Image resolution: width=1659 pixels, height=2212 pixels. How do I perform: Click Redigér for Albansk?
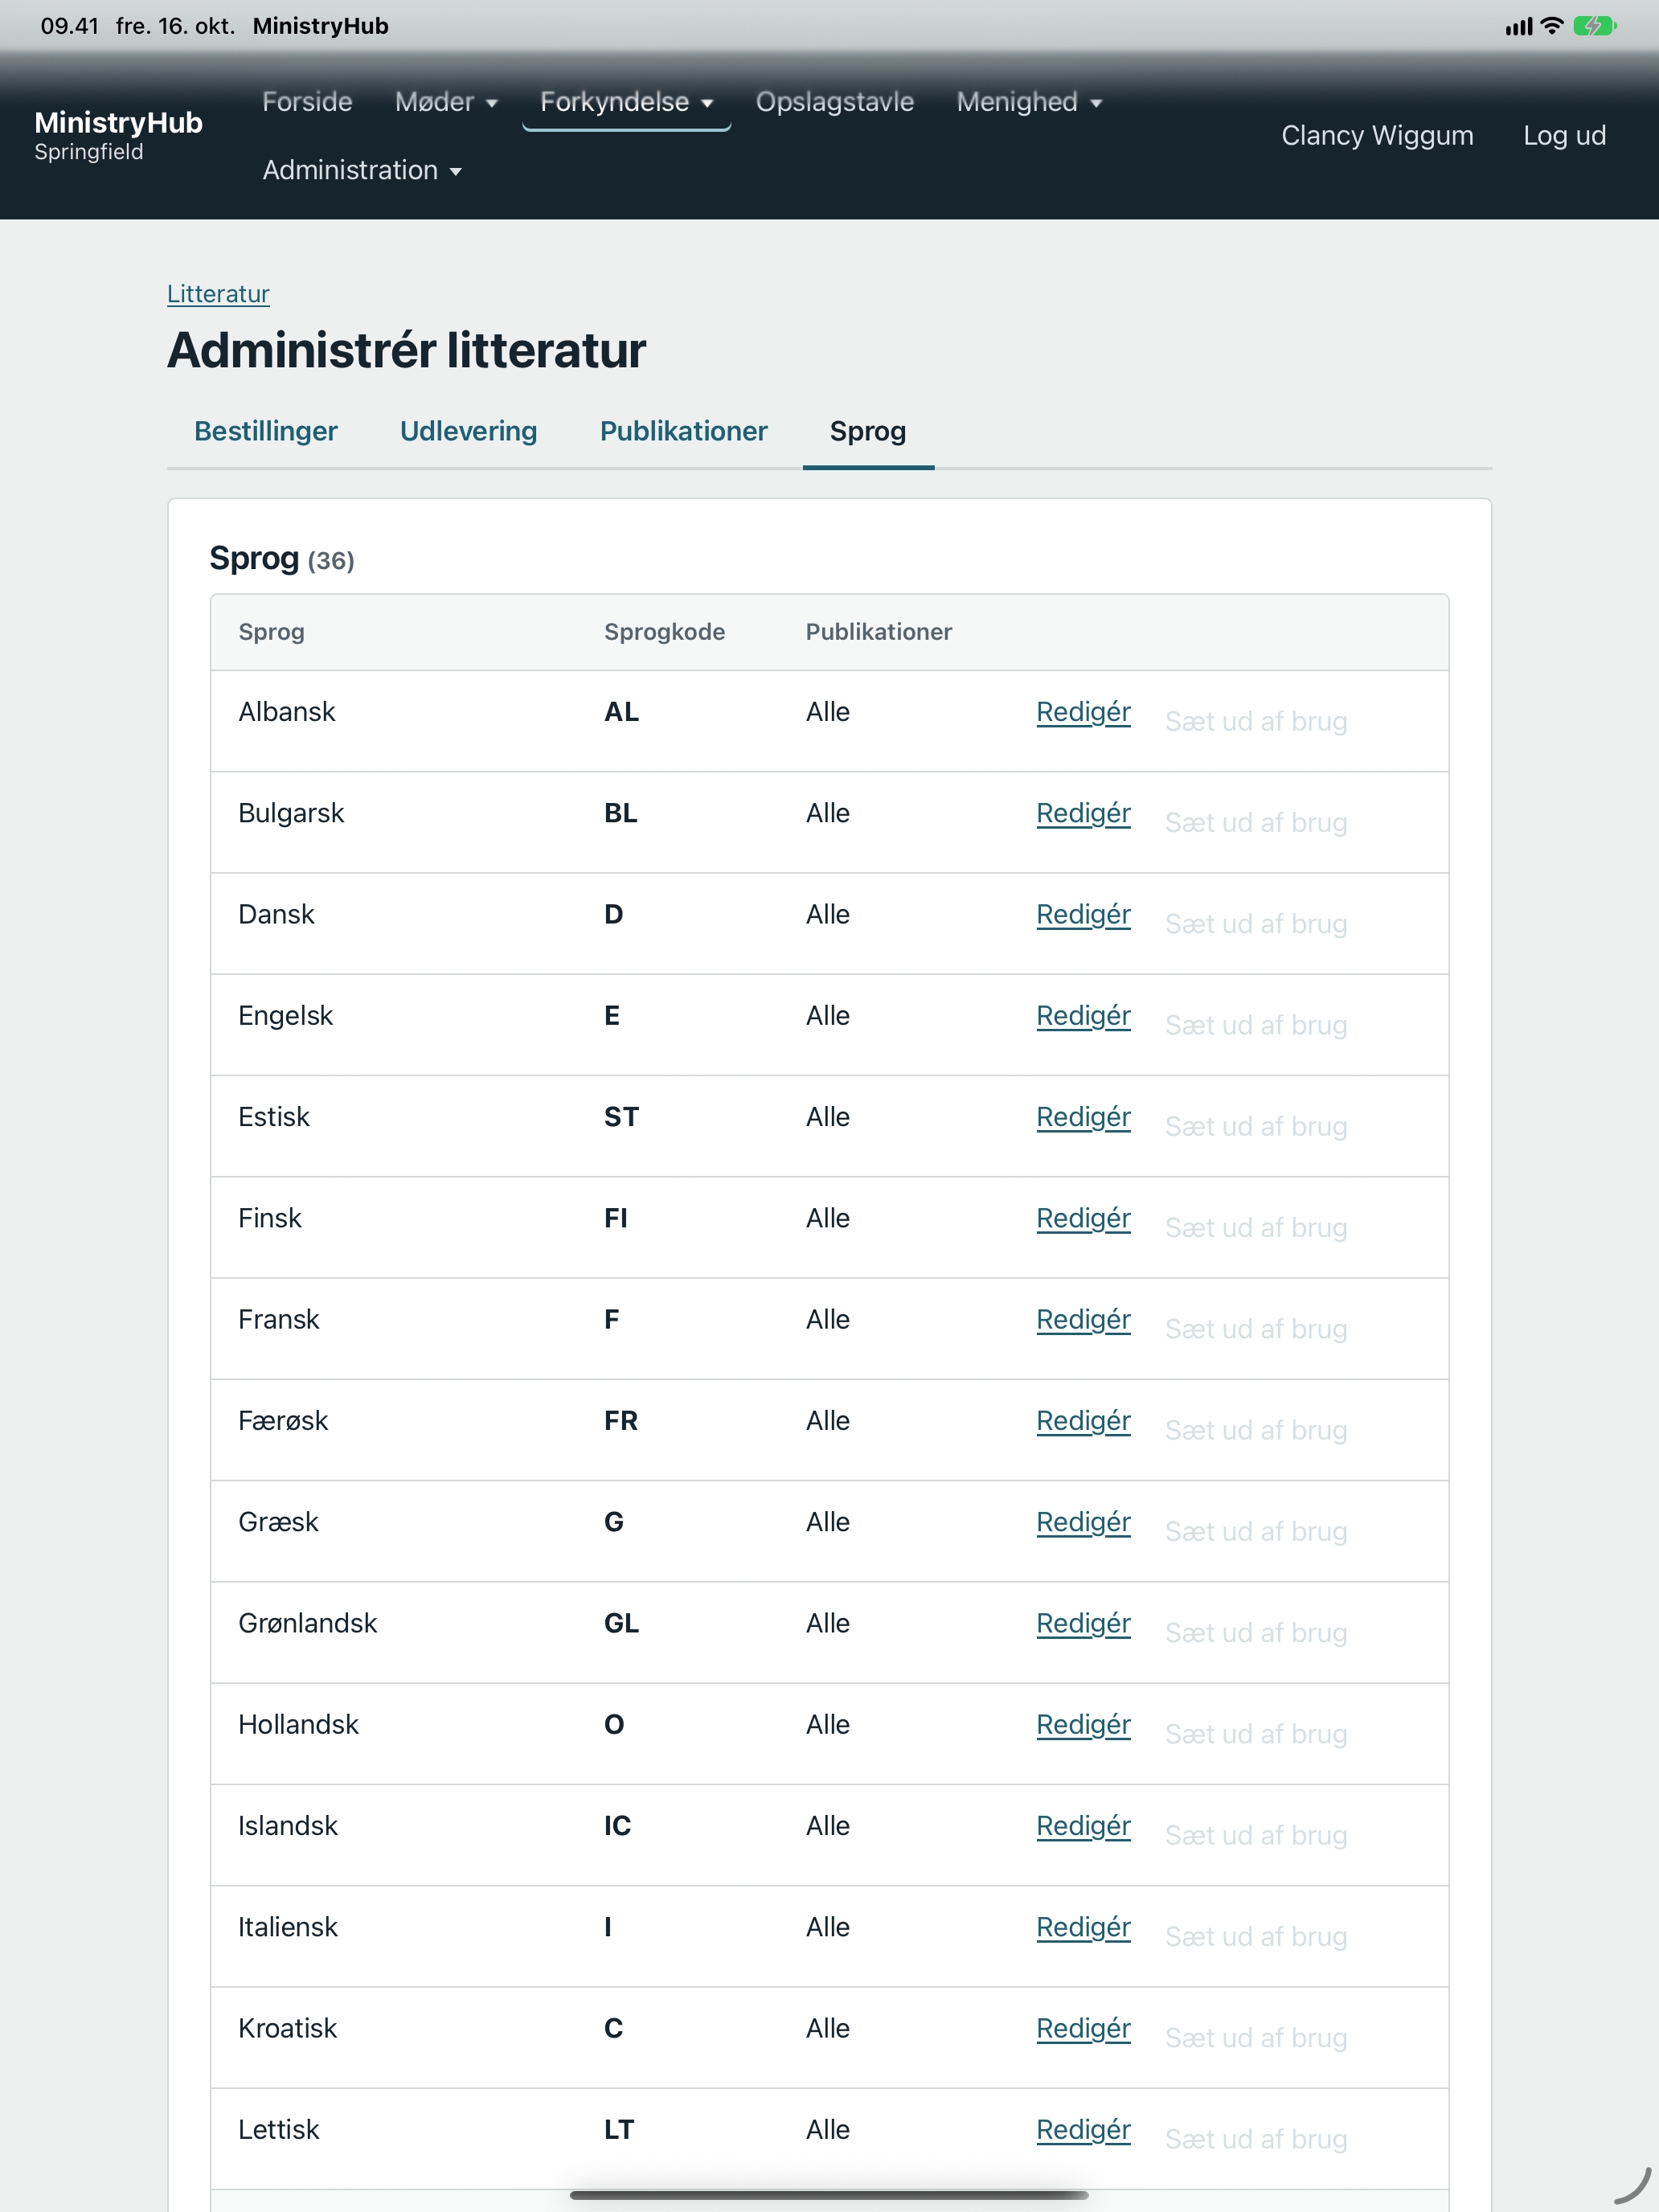coord(1083,712)
